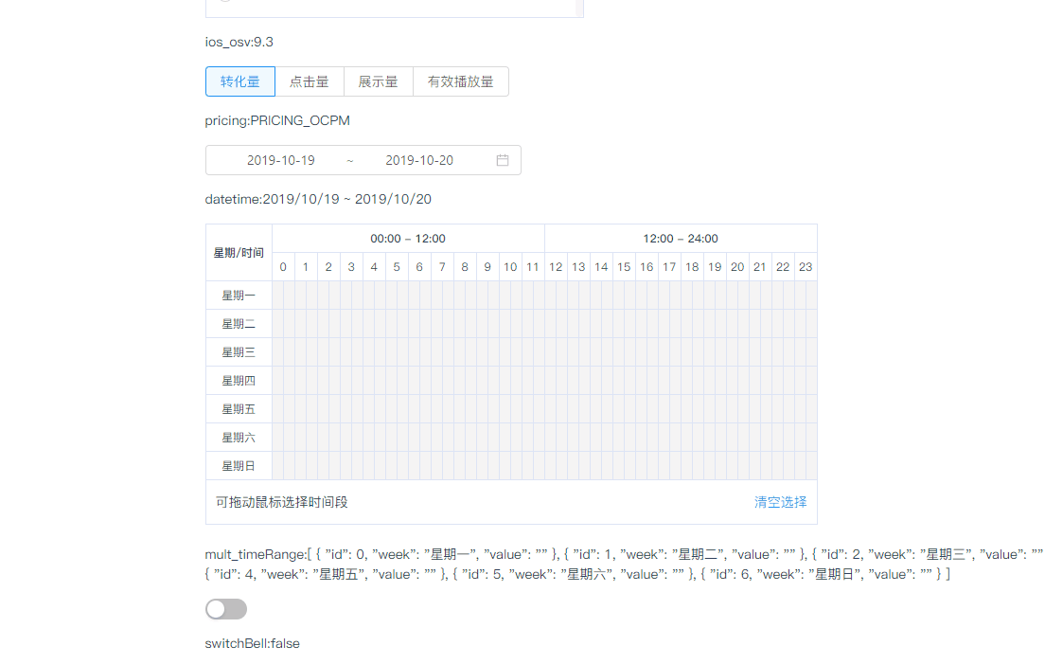
Task: Select hour 23 column header in the grid
Action: coord(806,266)
